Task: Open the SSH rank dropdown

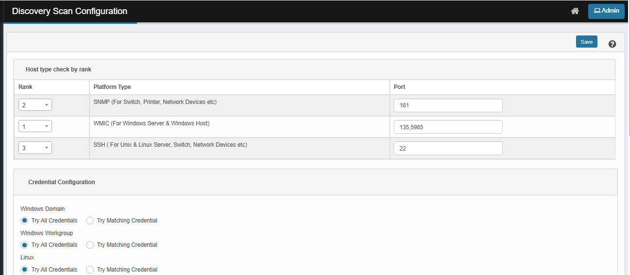Action: [x=35, y=148]
